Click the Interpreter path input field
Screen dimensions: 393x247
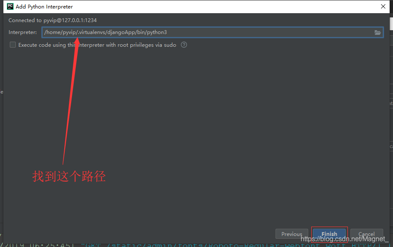coord(212,32)
